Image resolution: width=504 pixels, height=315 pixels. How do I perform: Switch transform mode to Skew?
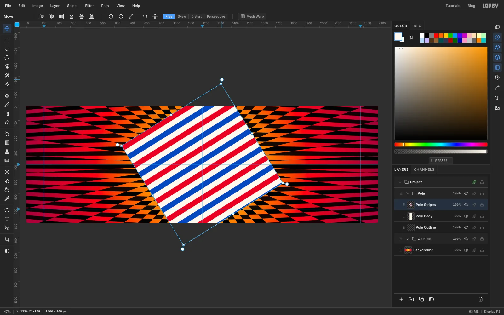(x=182, y=16)
